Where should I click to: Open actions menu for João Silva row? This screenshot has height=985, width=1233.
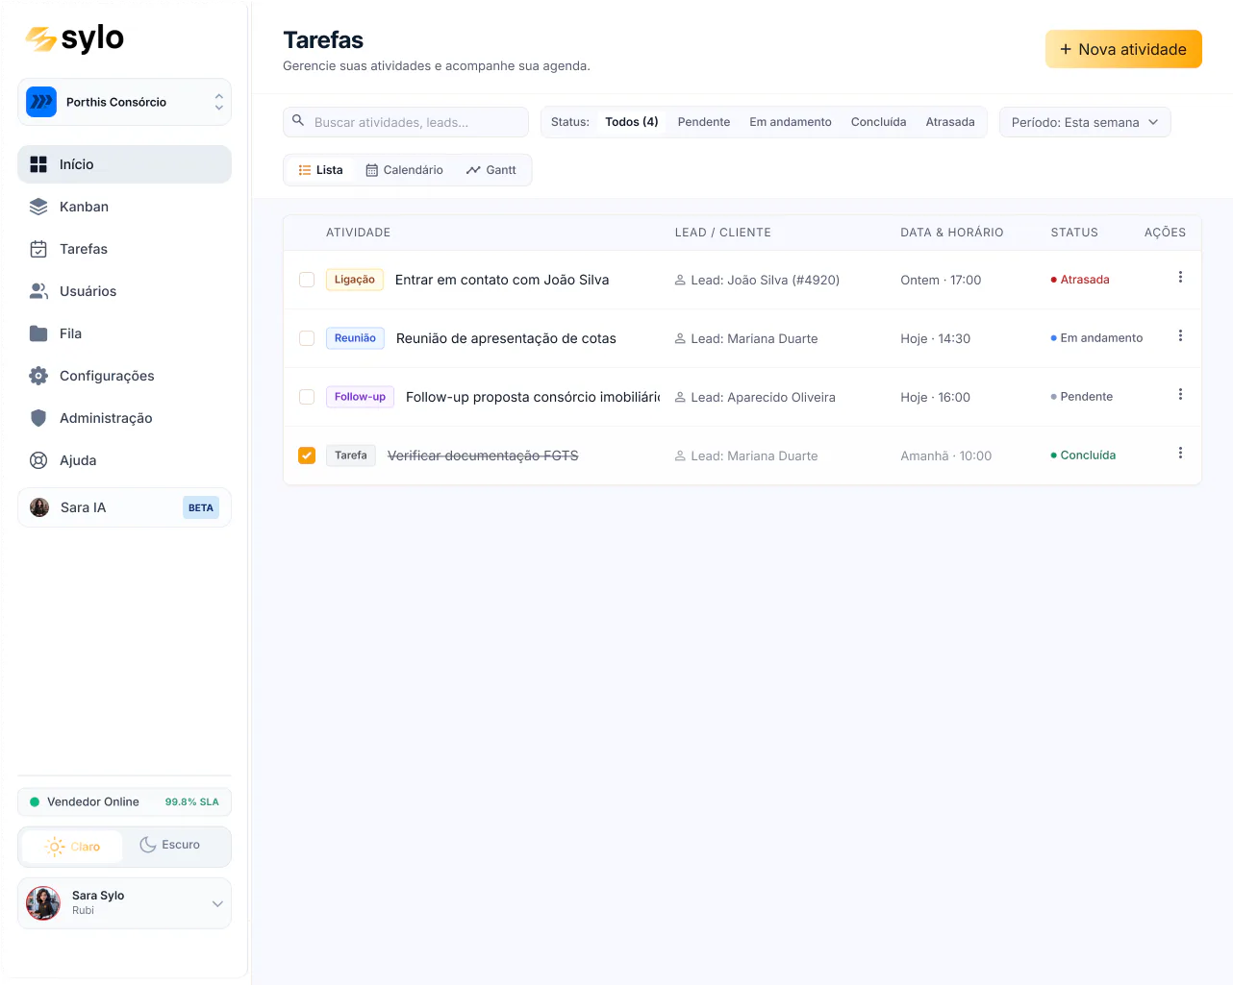click(1180, 277)
